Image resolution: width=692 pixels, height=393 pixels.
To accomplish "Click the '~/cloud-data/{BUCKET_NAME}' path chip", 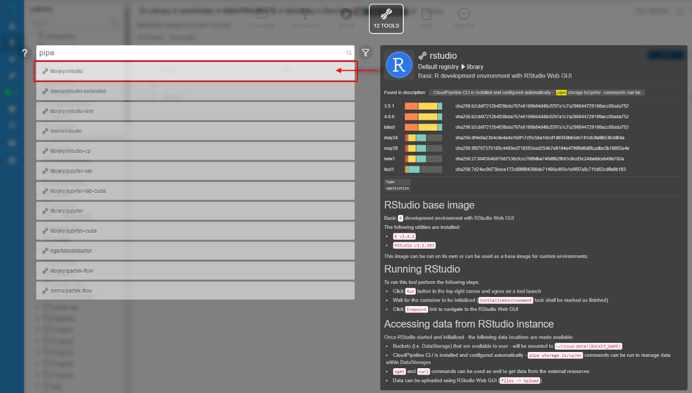I will click(x=589, y=346).
